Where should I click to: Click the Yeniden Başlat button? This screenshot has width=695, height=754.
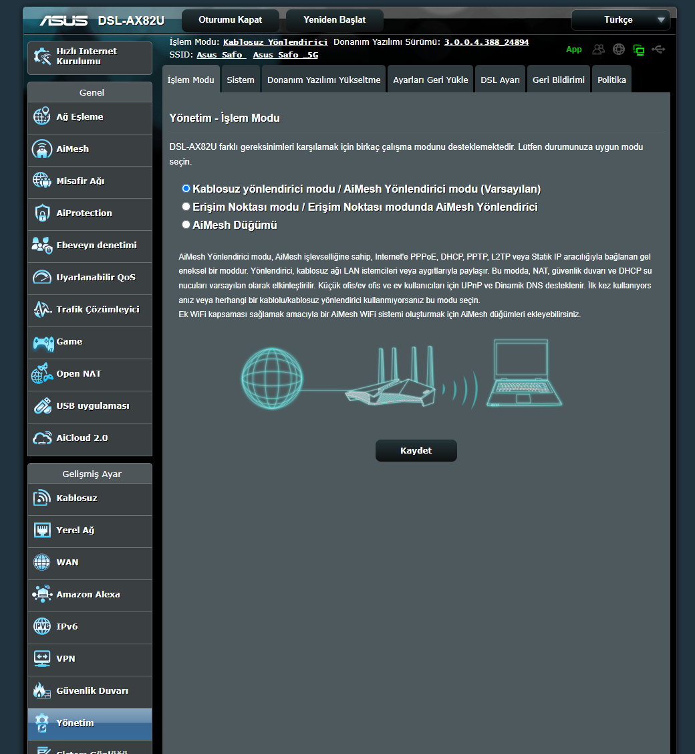[335, 20]
